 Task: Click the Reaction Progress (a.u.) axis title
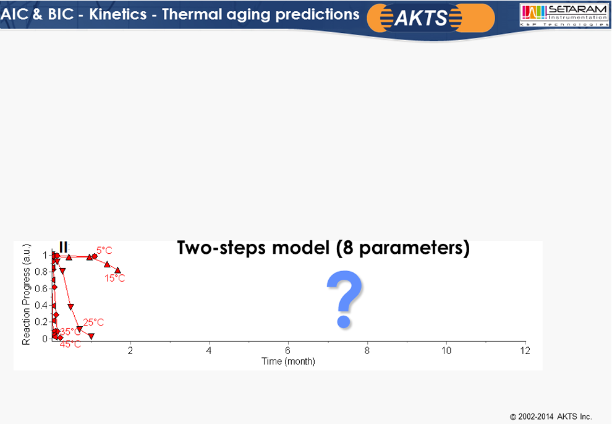click(26, 295)
